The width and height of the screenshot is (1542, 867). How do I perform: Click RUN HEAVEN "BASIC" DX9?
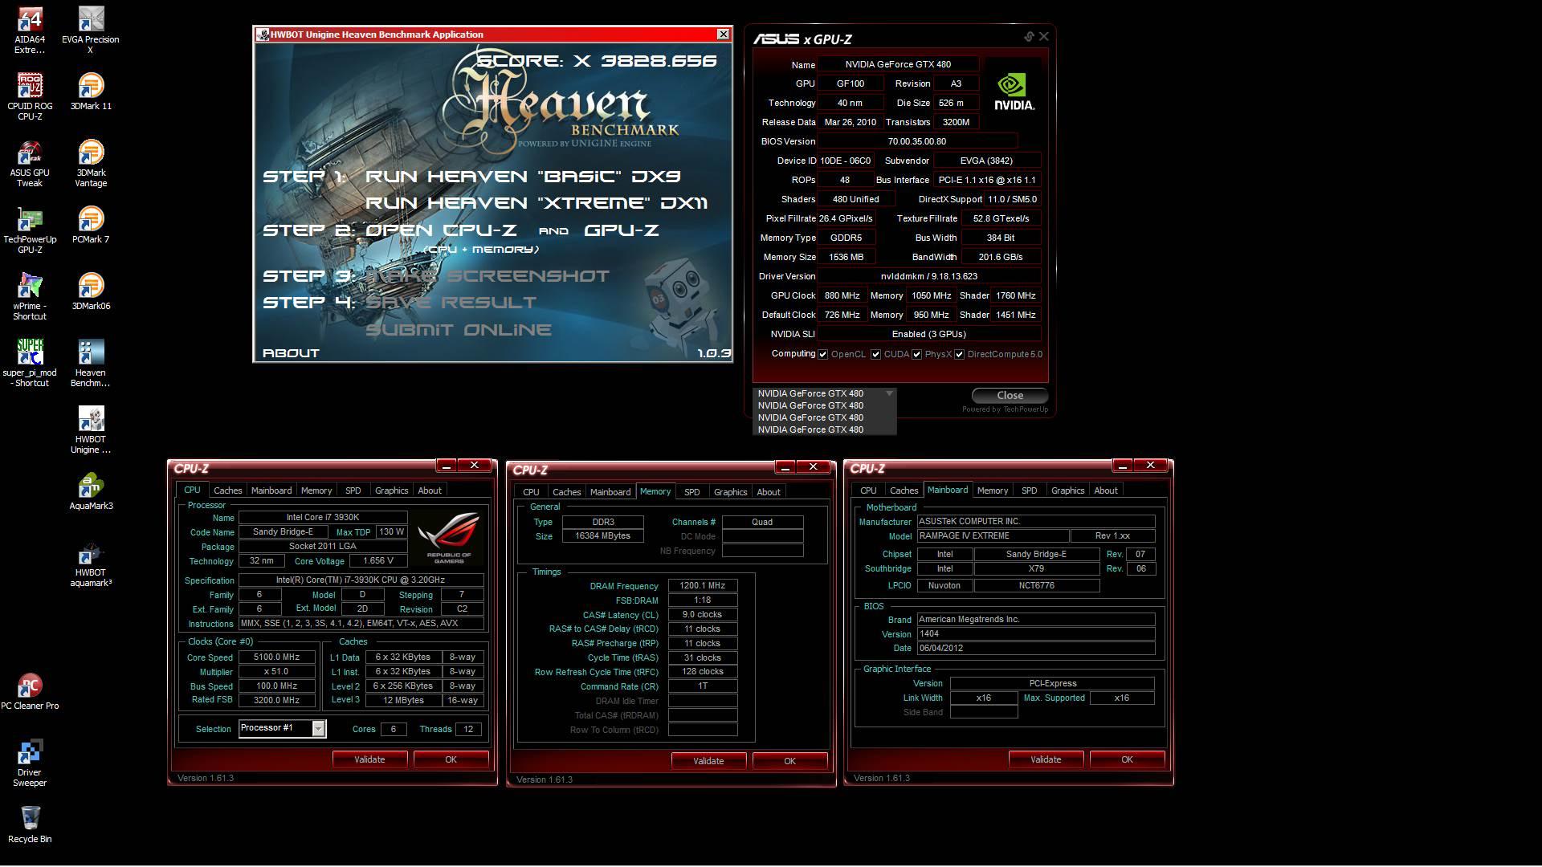pos(523,177)
